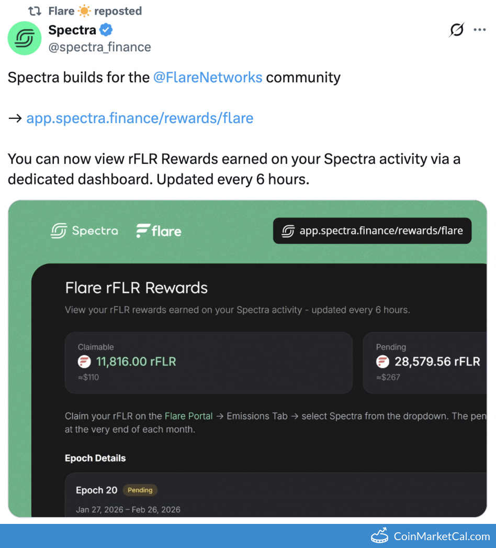Click the Flare token icon beside Claimable amount
Viewport: 496px width, 548px height.
tap(84, 361)
